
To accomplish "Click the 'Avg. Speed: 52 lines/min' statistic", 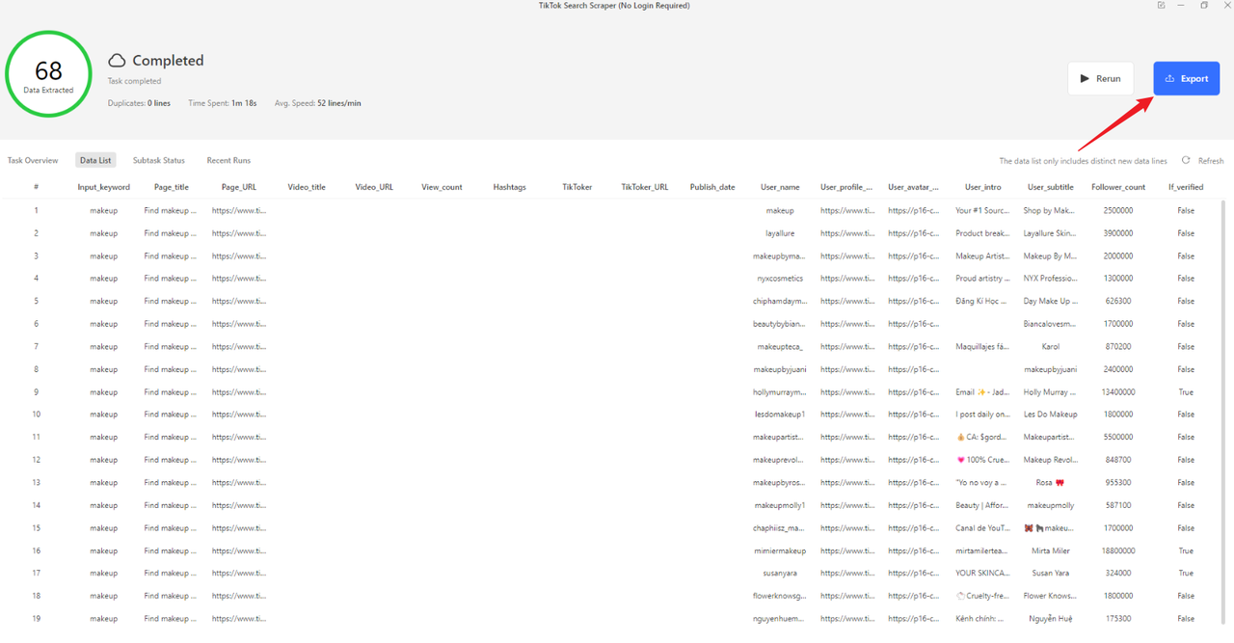I will pos(318,103).
